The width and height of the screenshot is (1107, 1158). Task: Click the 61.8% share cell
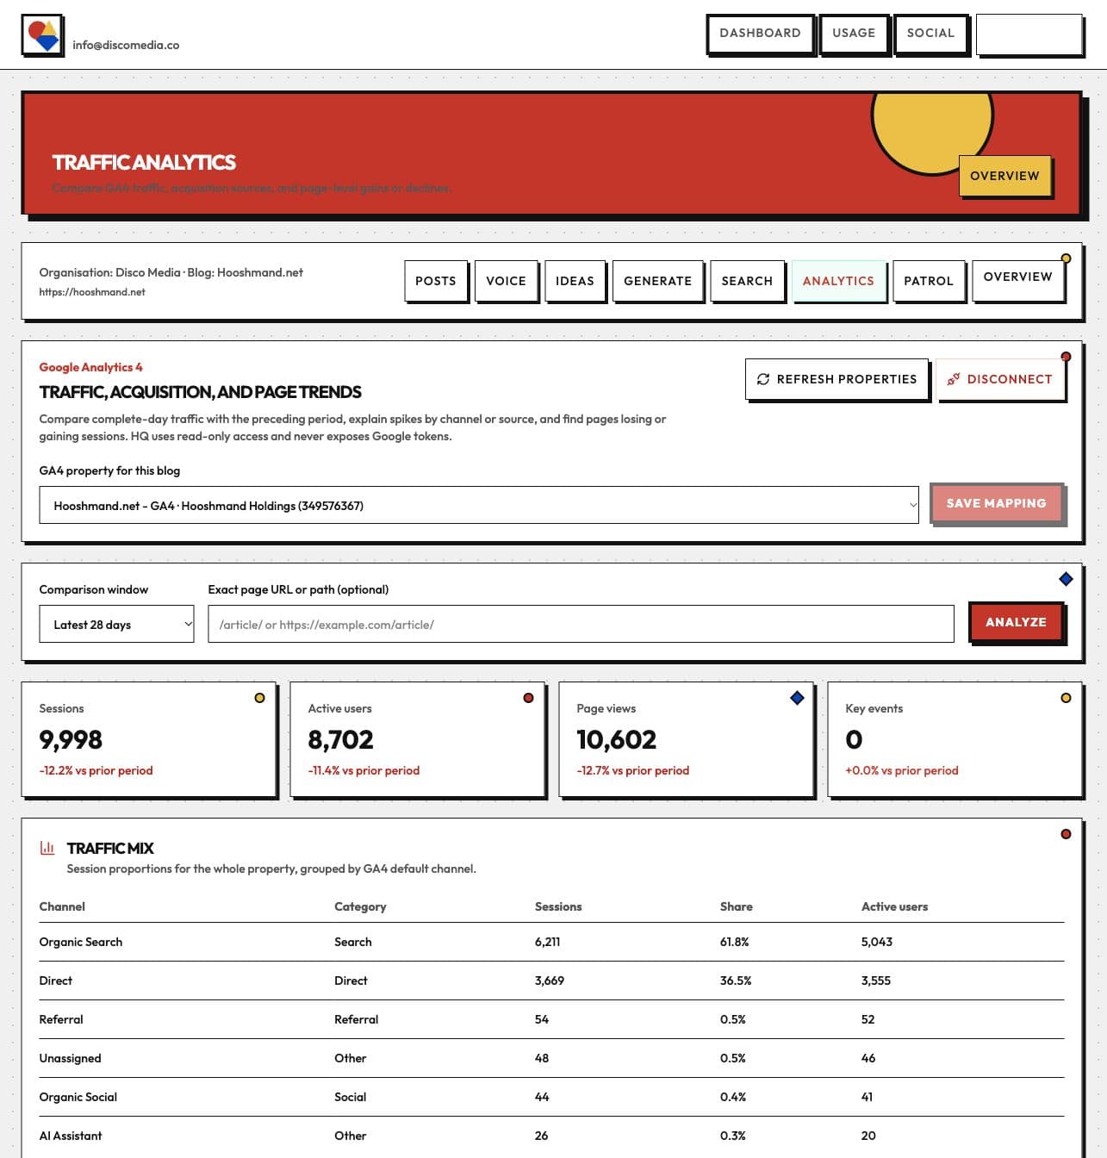[734, 942]
